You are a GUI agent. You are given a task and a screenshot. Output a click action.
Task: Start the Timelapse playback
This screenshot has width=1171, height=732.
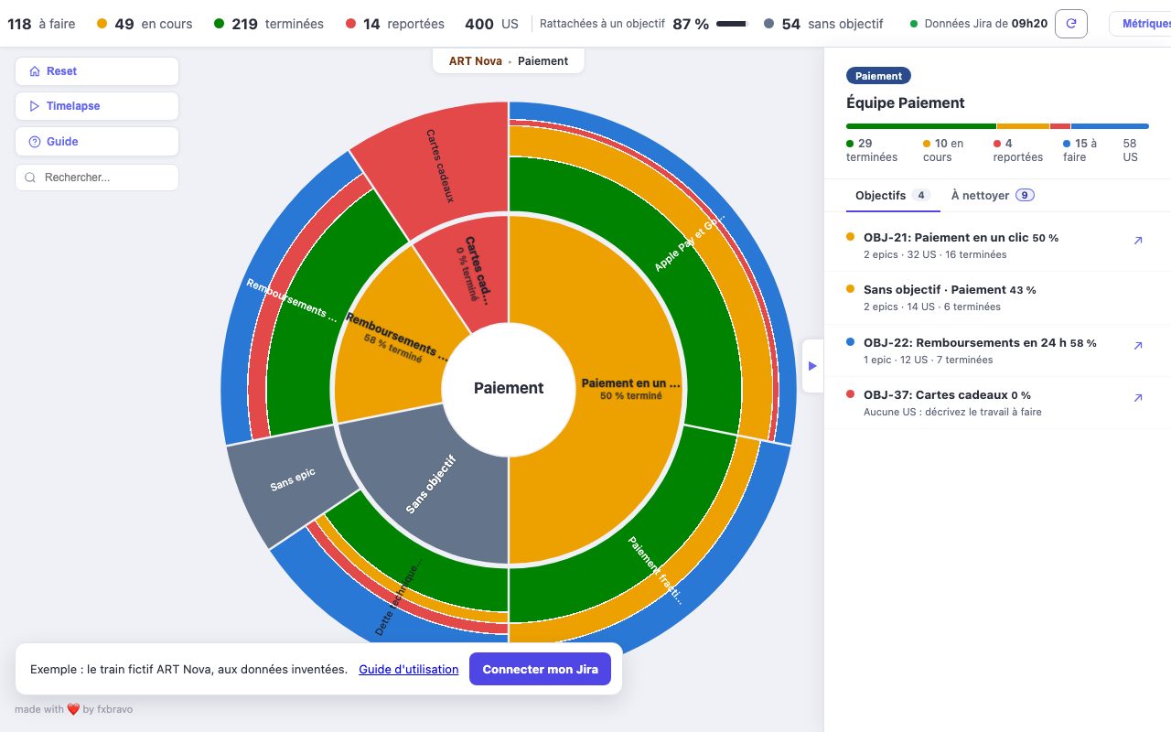coord(97,106)
